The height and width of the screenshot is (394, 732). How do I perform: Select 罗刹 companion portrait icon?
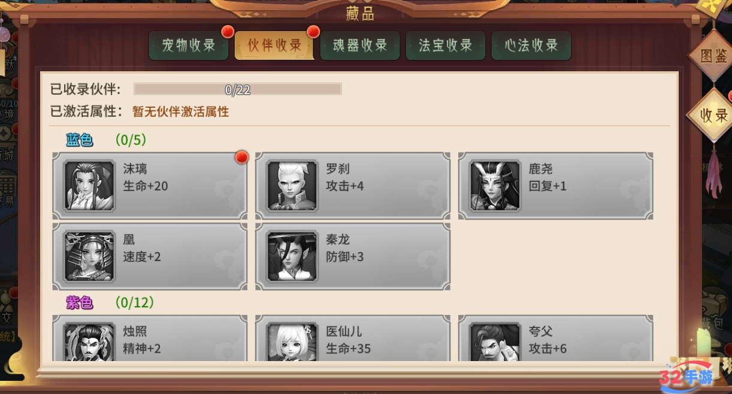[292, 185]
